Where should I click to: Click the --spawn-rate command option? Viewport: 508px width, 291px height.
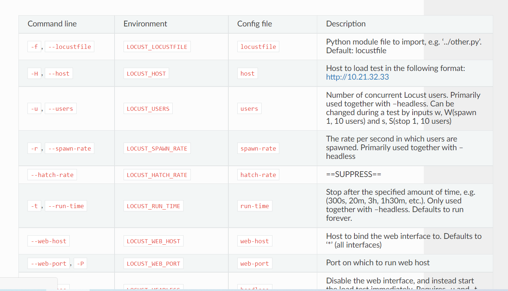pyautogui.click(x=69, y=148)
